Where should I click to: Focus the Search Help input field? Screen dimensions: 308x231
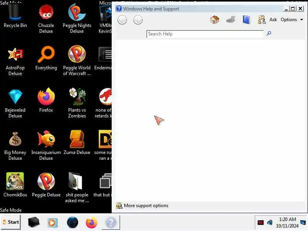(205, 34)
